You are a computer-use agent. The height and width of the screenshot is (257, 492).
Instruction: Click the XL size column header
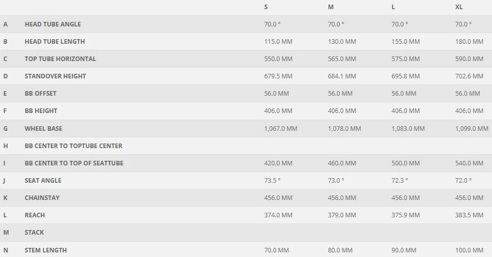pos(459,7)
